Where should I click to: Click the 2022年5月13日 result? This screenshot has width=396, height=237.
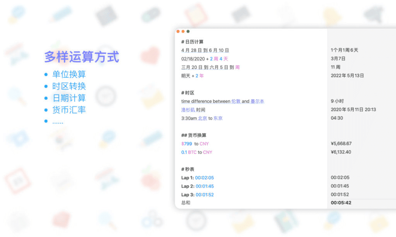(x=347, y=76)
